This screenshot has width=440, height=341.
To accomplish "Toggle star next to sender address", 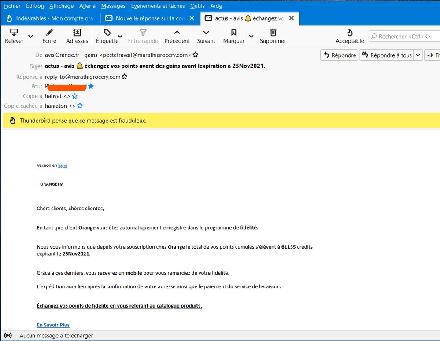I will (x=196, y=55).
